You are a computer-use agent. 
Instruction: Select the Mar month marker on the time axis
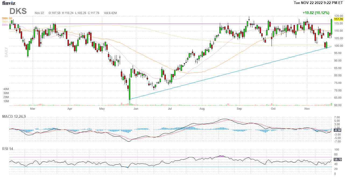click(x=33, y=109)
